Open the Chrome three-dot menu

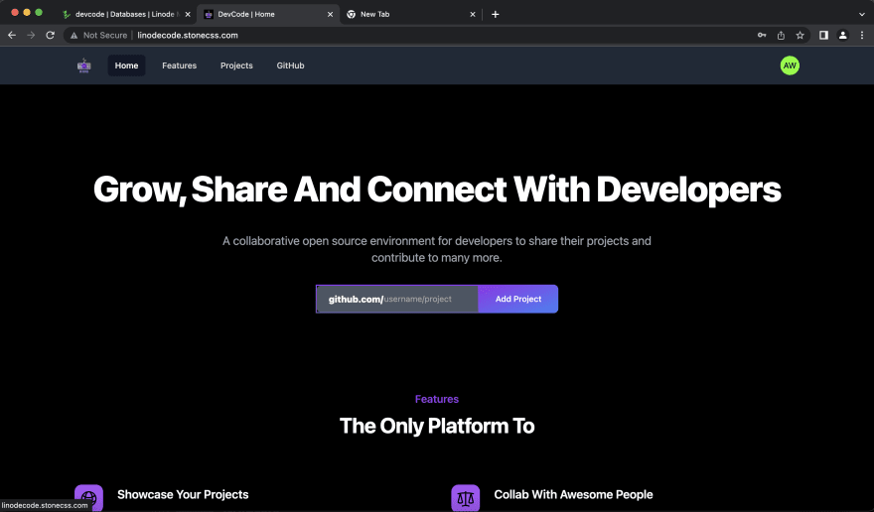click(x=862, y=35)
